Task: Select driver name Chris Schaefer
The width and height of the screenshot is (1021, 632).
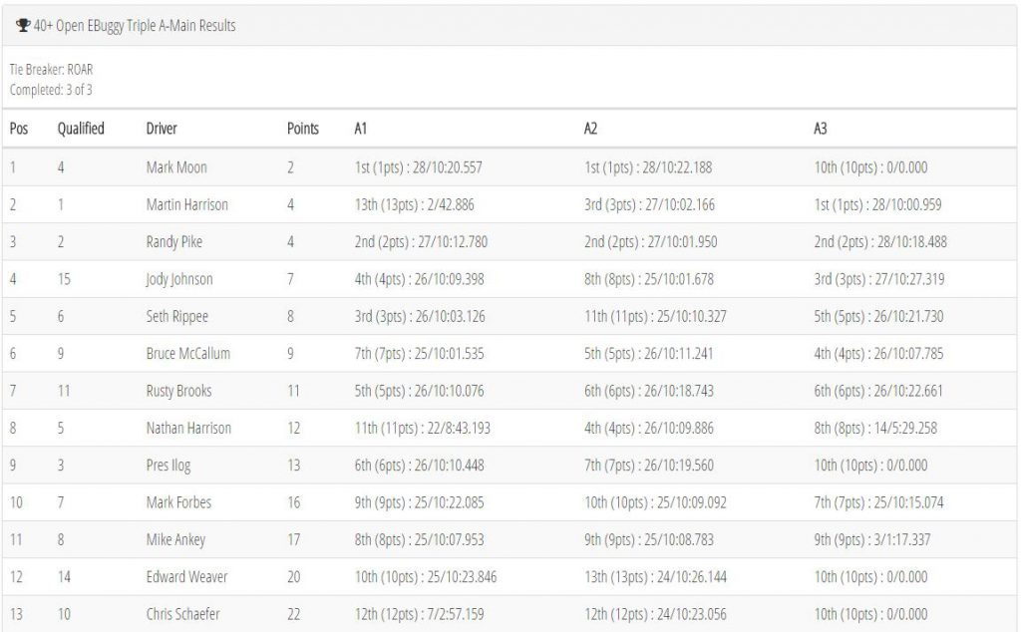Action: [x=183, y=614]
